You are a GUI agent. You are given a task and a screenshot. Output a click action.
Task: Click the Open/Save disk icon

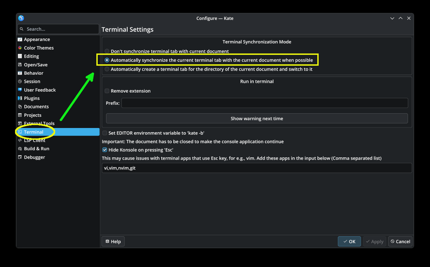[x=20, y=65]
